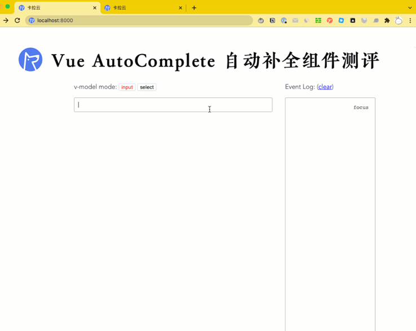Image resolution: width=416 pixels, height=331 pixels.
Task: Click the gray cap extension icon
Action: click(x=375, y=20)
